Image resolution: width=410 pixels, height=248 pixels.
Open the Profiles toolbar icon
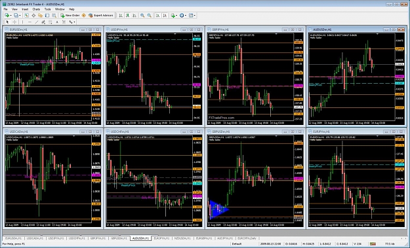click(16, 16)
